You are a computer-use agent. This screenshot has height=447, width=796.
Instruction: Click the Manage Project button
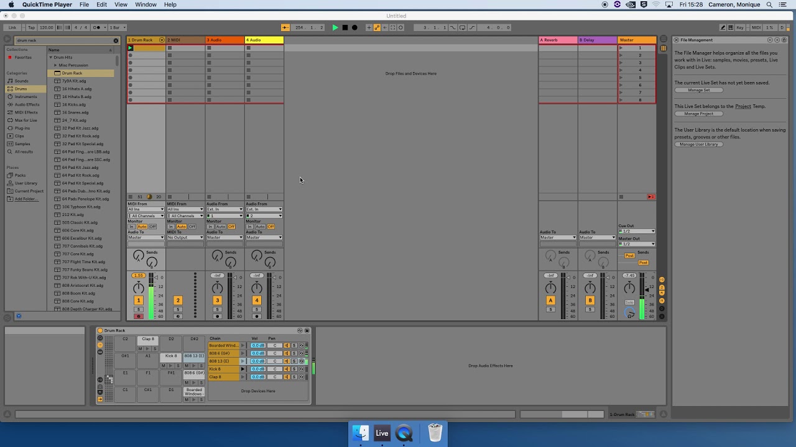(698, 114)
